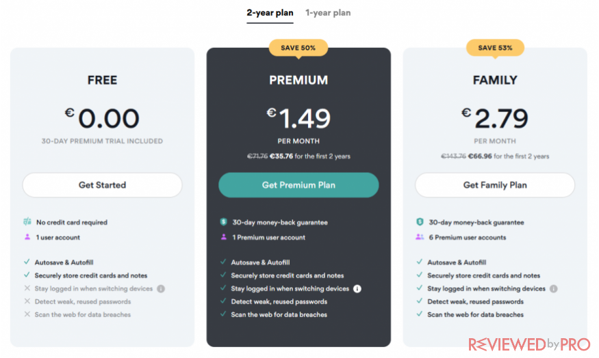Select the 2-year plan tab
The width and height of the screenshot is (599, 358).
pos(270,13)
